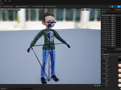The height and width of the screenshot is (90, 121).
Task: Toggle surface snapping icon in viewport
Action: point(79,10)
